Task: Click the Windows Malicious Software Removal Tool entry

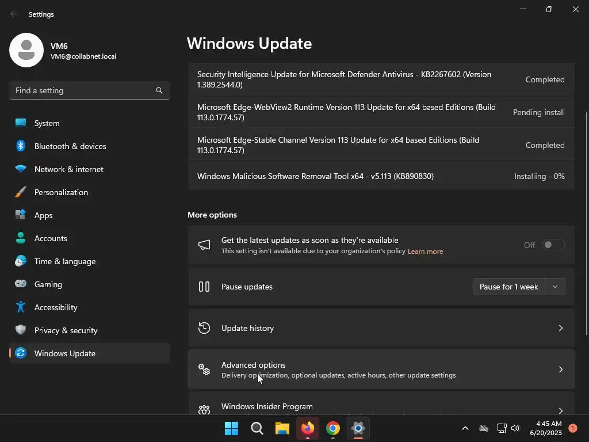Action: (x=381, y=176)
